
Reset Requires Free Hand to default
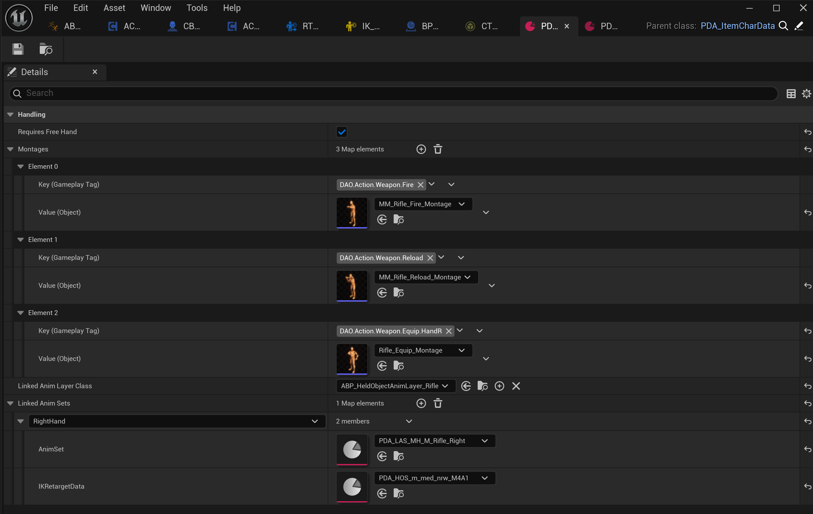[x=807, y=132]
